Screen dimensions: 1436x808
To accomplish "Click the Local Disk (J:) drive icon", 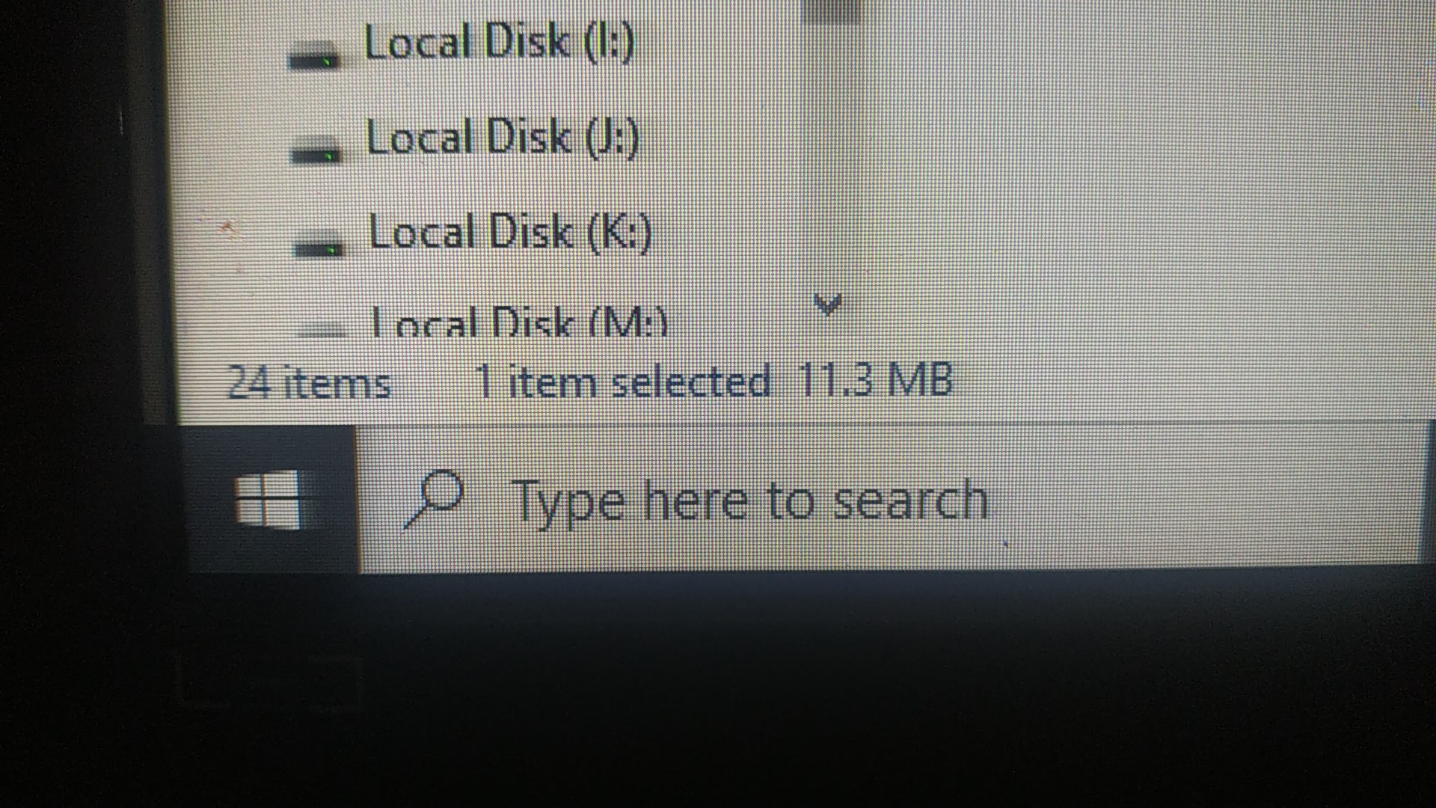I will tap(316, 153).
